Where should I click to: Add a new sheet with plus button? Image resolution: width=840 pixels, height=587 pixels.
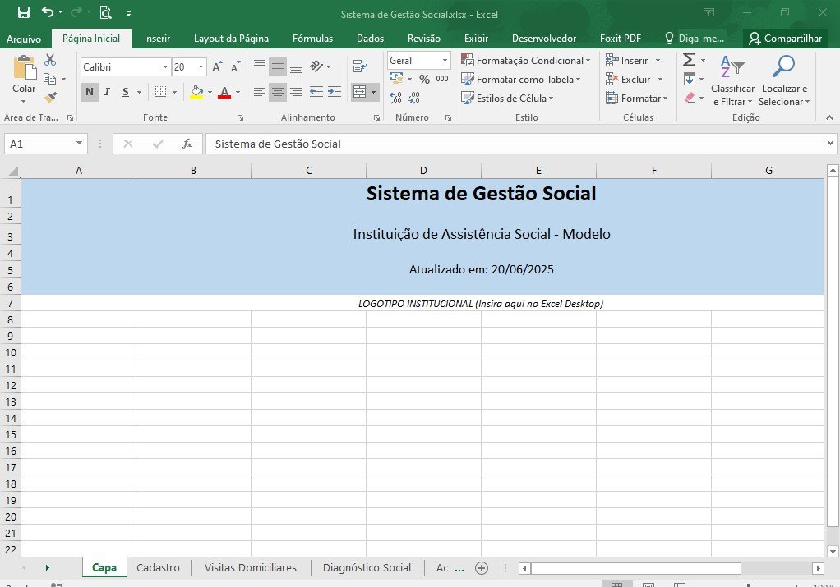click(482, 568)
